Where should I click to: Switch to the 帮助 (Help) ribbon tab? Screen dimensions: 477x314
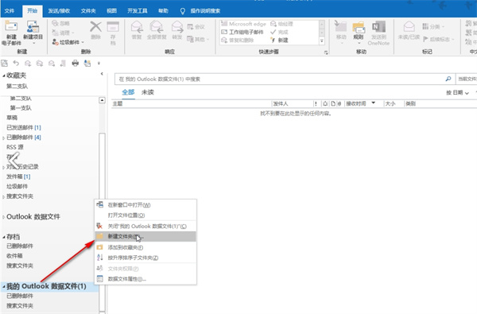tap(163, 11)
